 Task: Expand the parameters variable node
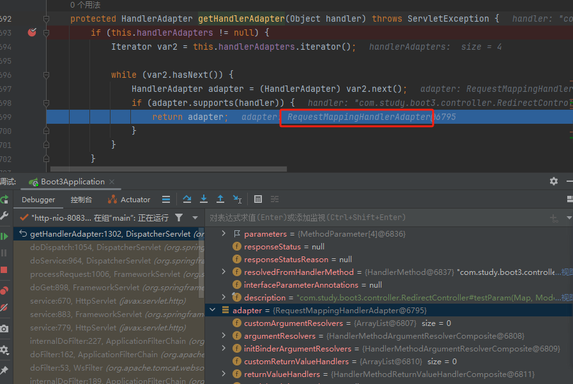coord(224,233)
